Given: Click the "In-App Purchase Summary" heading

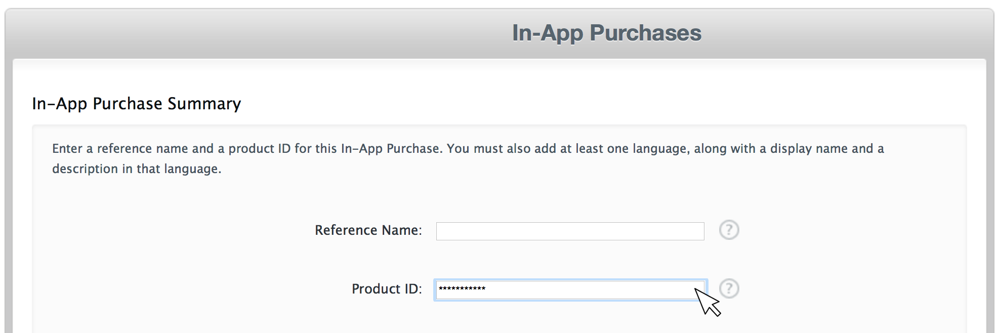Looking at the screenshot, I should pos(137,104).
